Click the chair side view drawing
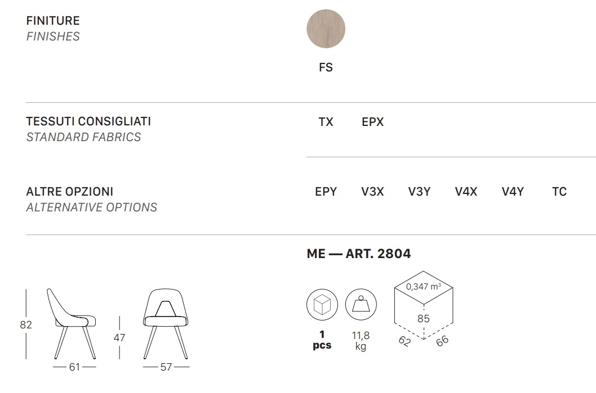The image size is (596, 393). (x=72, y=324)
